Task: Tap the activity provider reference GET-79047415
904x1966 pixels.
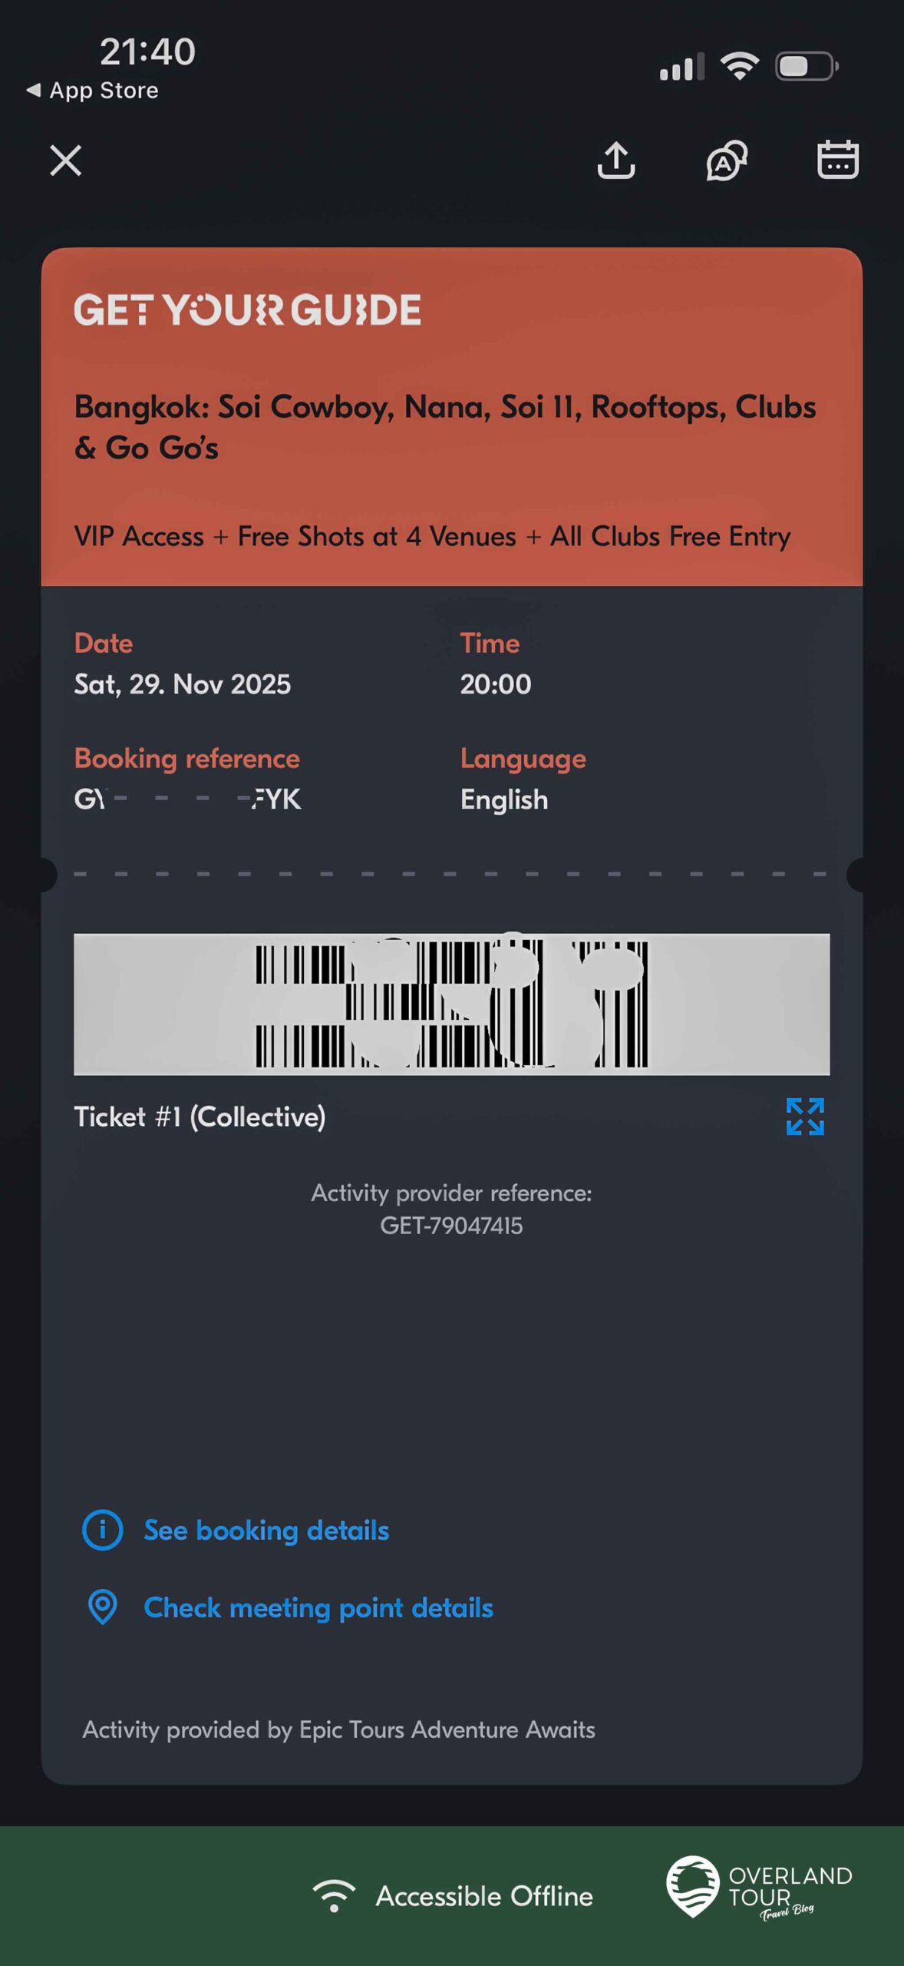Action: point(451,1225)
